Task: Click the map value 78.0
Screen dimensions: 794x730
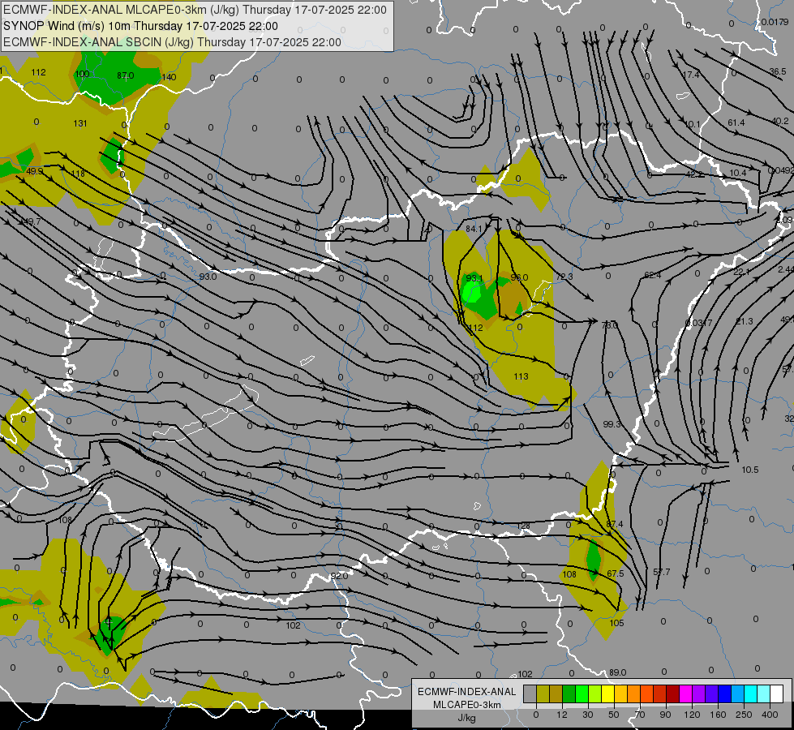Action: 609,325
